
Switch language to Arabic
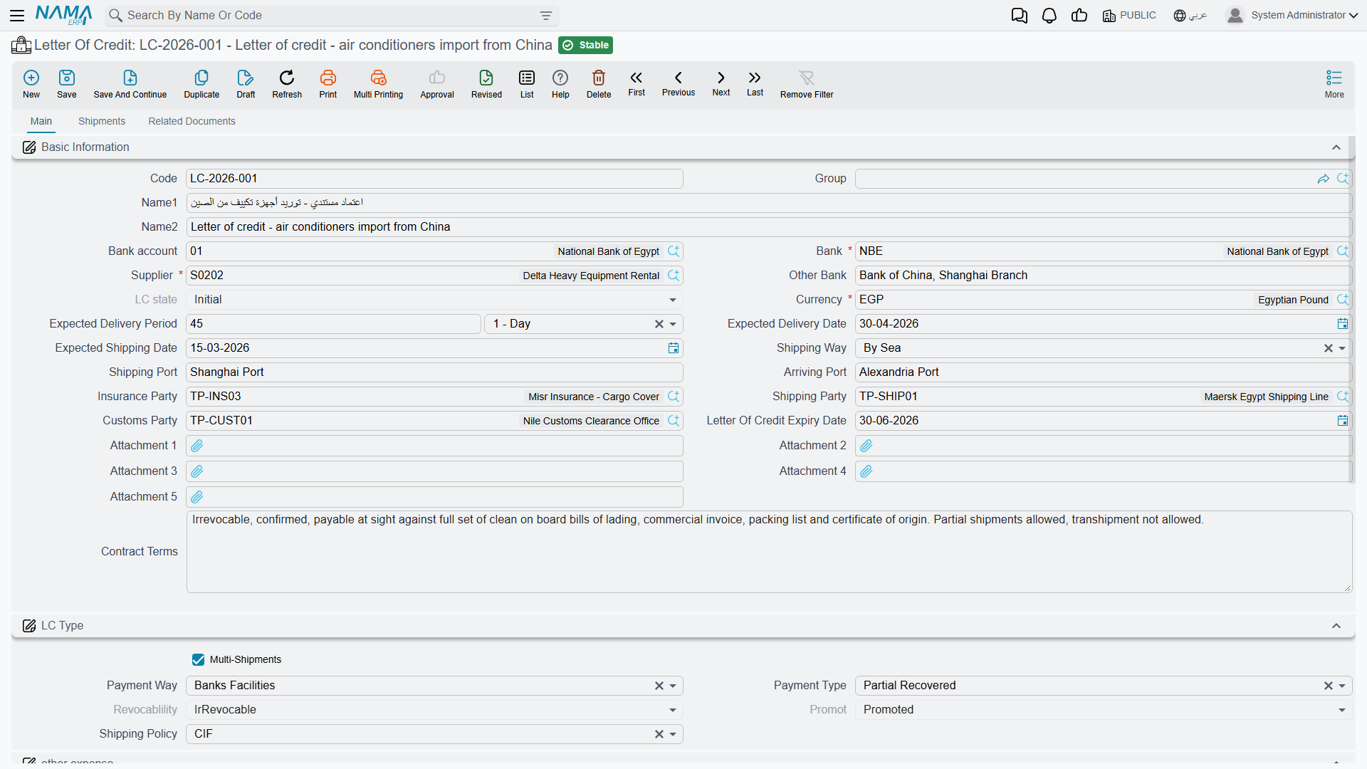[1190, 15]
